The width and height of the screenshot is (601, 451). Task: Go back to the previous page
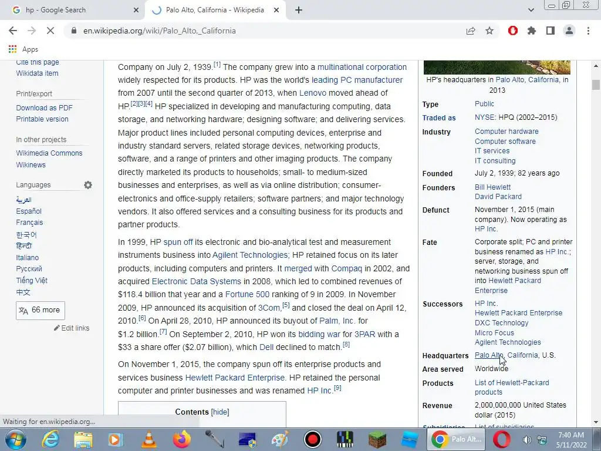coord(13,31)
